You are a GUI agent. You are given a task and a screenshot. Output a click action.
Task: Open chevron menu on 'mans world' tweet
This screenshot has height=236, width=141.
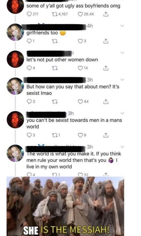coord(123,113)
